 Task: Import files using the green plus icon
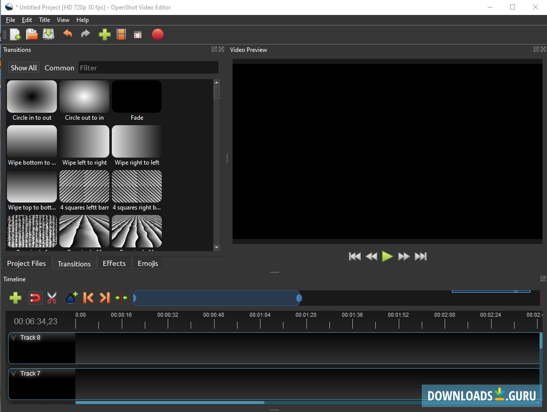[104, 34]
